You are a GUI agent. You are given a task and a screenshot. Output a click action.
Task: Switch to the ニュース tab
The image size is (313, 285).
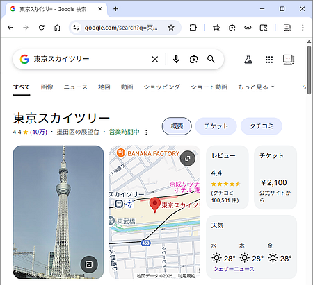76,87
